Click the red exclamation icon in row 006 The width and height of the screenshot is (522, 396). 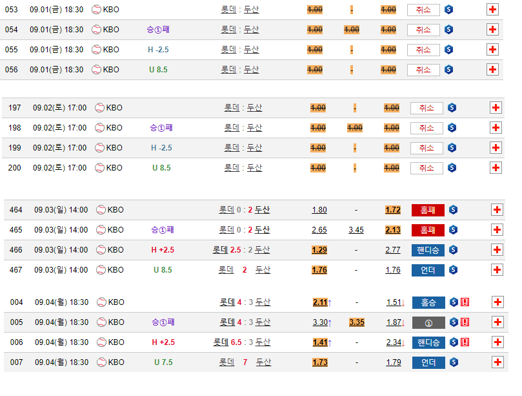point(465,342)
